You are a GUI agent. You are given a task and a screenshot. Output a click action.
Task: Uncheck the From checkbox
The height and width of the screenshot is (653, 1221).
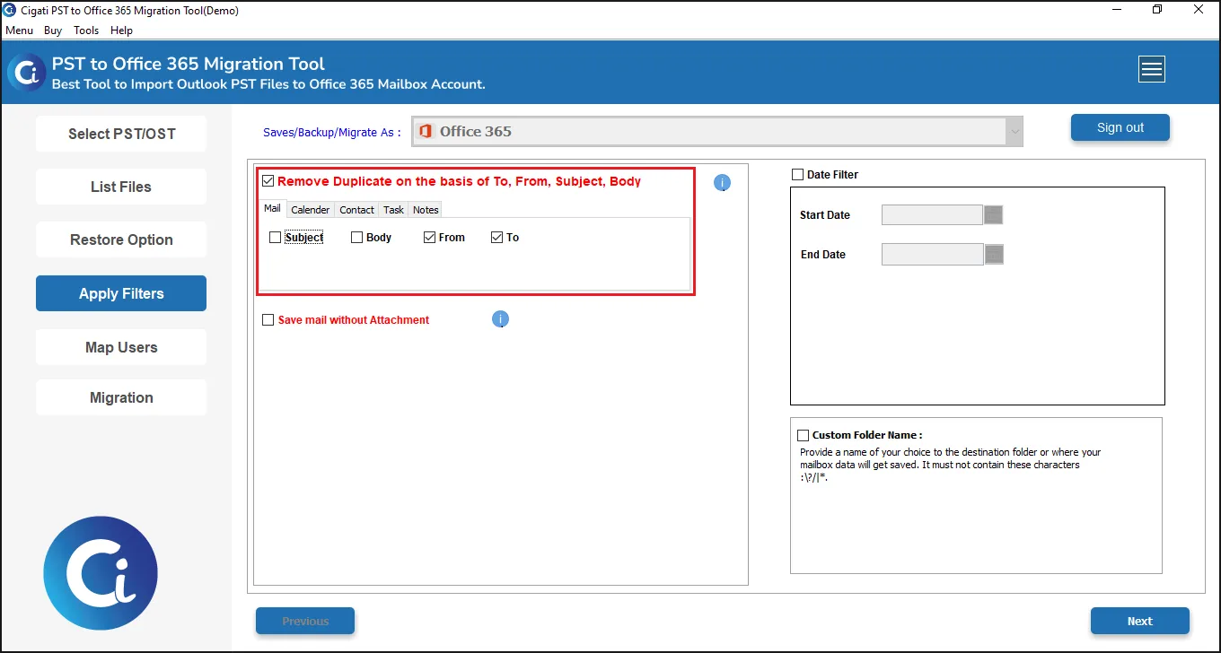coord(429,238)
